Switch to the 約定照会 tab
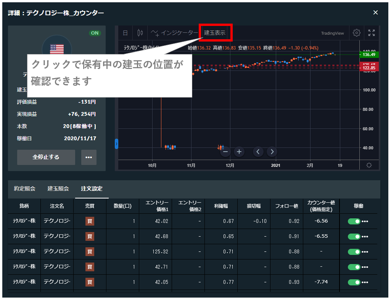Screen dimensions: 391x301 tap(24, 189)
